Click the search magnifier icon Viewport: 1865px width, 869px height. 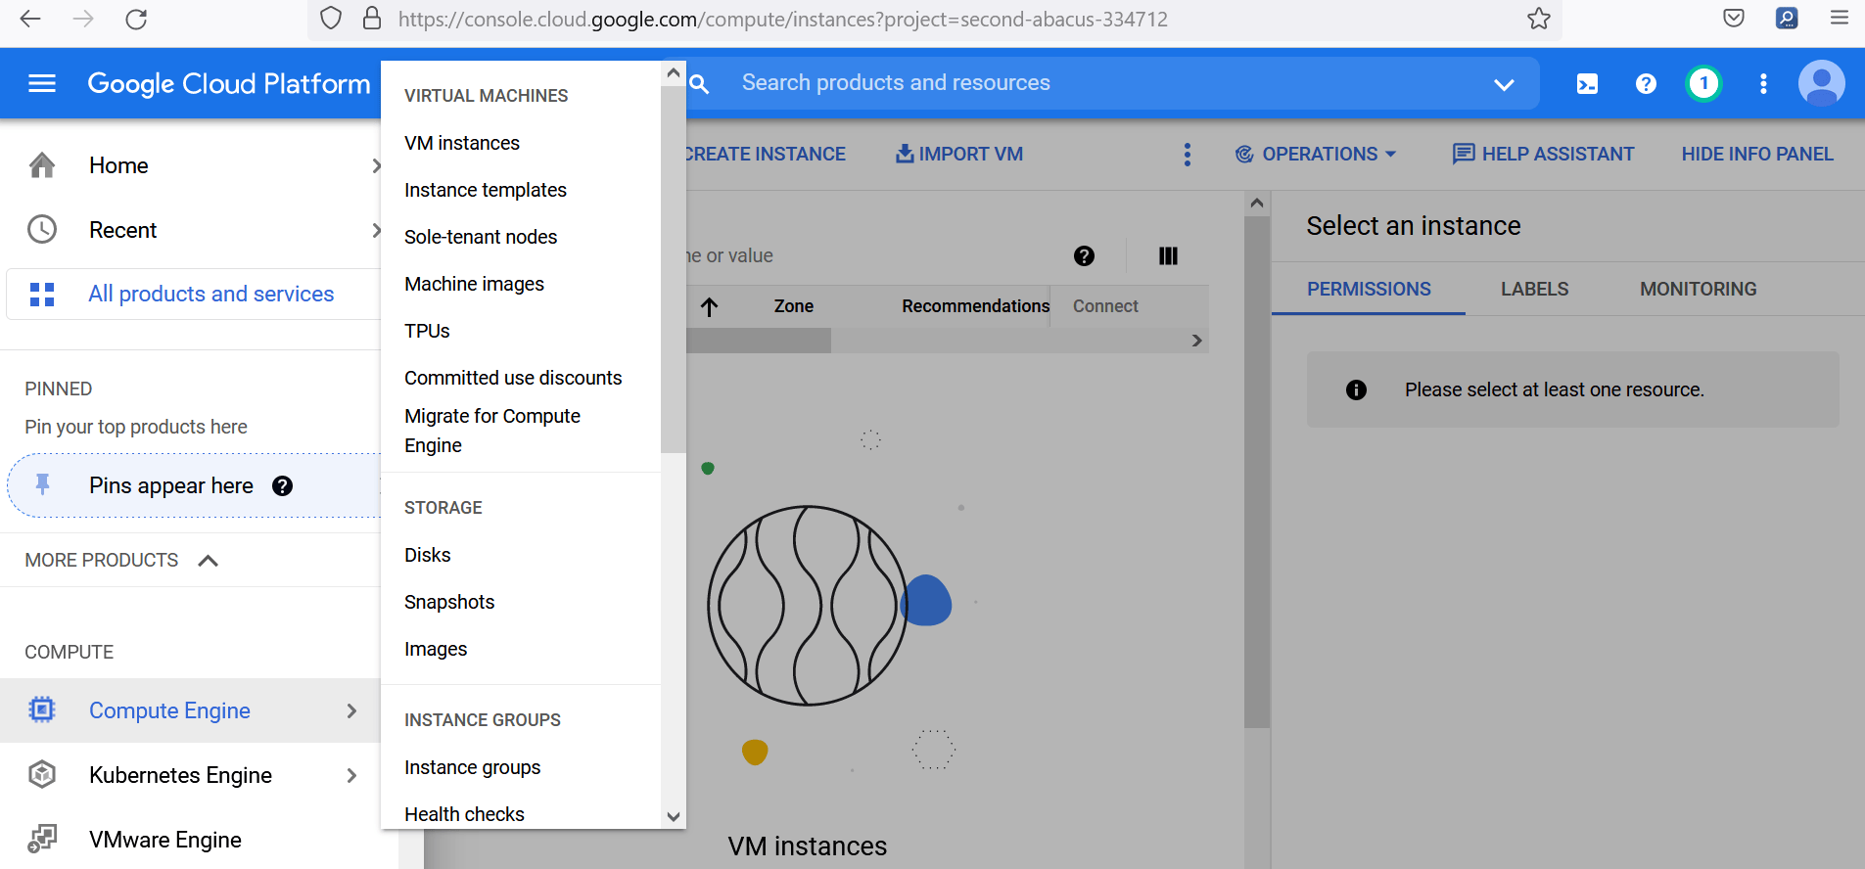pyautogui.click(x=699, y=84)
